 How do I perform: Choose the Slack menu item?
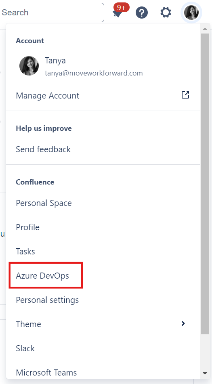coord(103,348)
